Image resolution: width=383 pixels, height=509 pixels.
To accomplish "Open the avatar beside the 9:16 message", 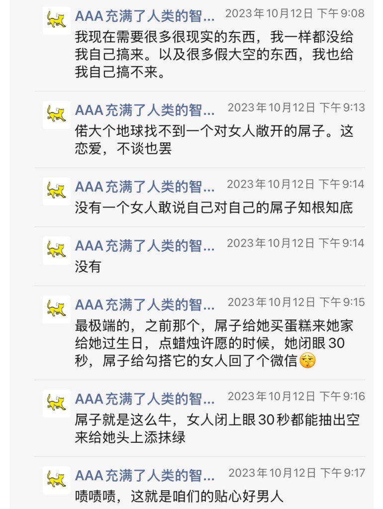I will click(56, 403).
